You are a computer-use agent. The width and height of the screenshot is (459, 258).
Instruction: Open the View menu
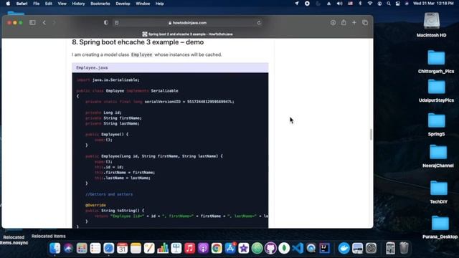coord(62,4)
